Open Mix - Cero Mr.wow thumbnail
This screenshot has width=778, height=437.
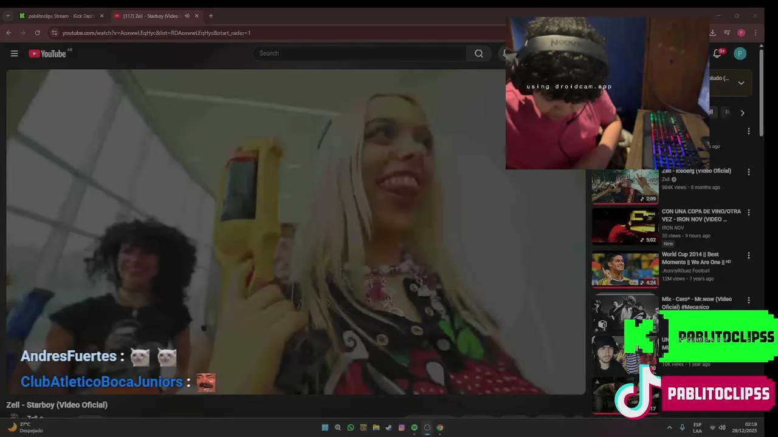[x=625, y=312]
